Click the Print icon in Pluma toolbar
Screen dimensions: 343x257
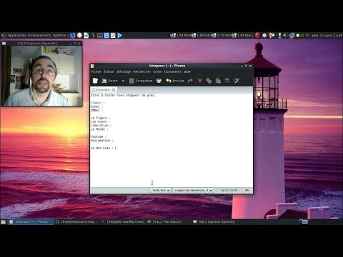point(159,81)
